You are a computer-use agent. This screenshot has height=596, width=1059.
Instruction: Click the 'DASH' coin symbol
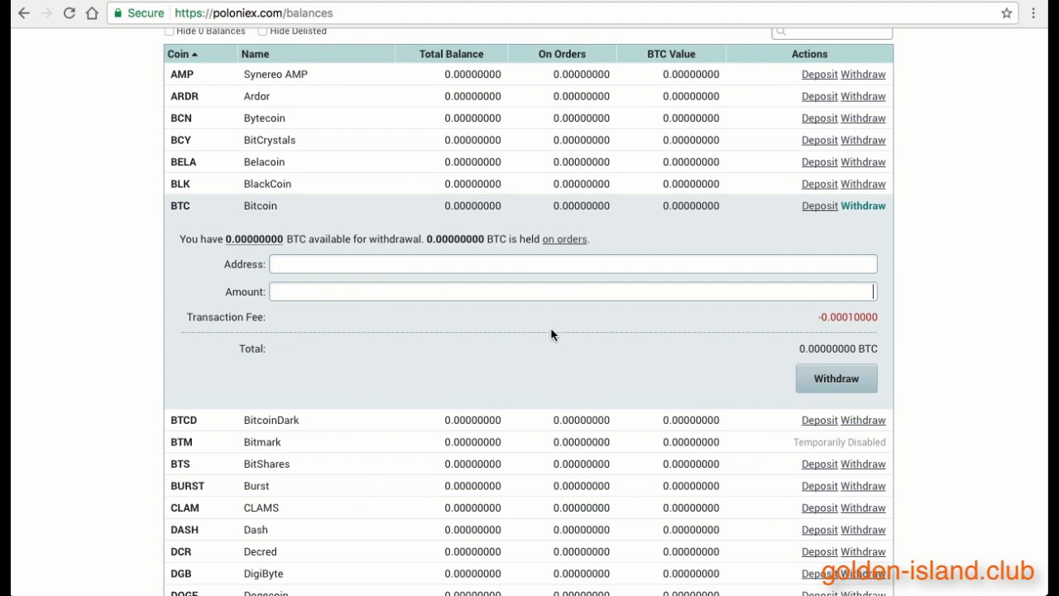pyautogui.click(x=184, y=530)
